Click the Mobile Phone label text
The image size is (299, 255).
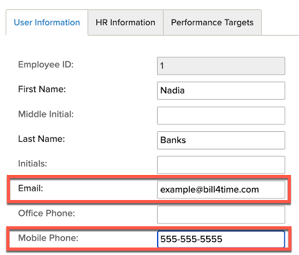pos(48,238)
